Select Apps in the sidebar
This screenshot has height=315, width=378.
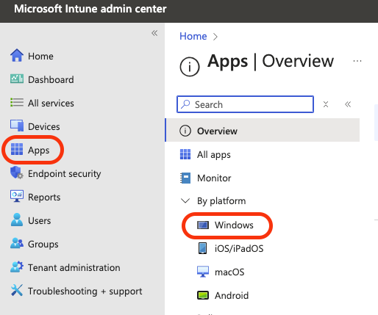click(38, 151)
